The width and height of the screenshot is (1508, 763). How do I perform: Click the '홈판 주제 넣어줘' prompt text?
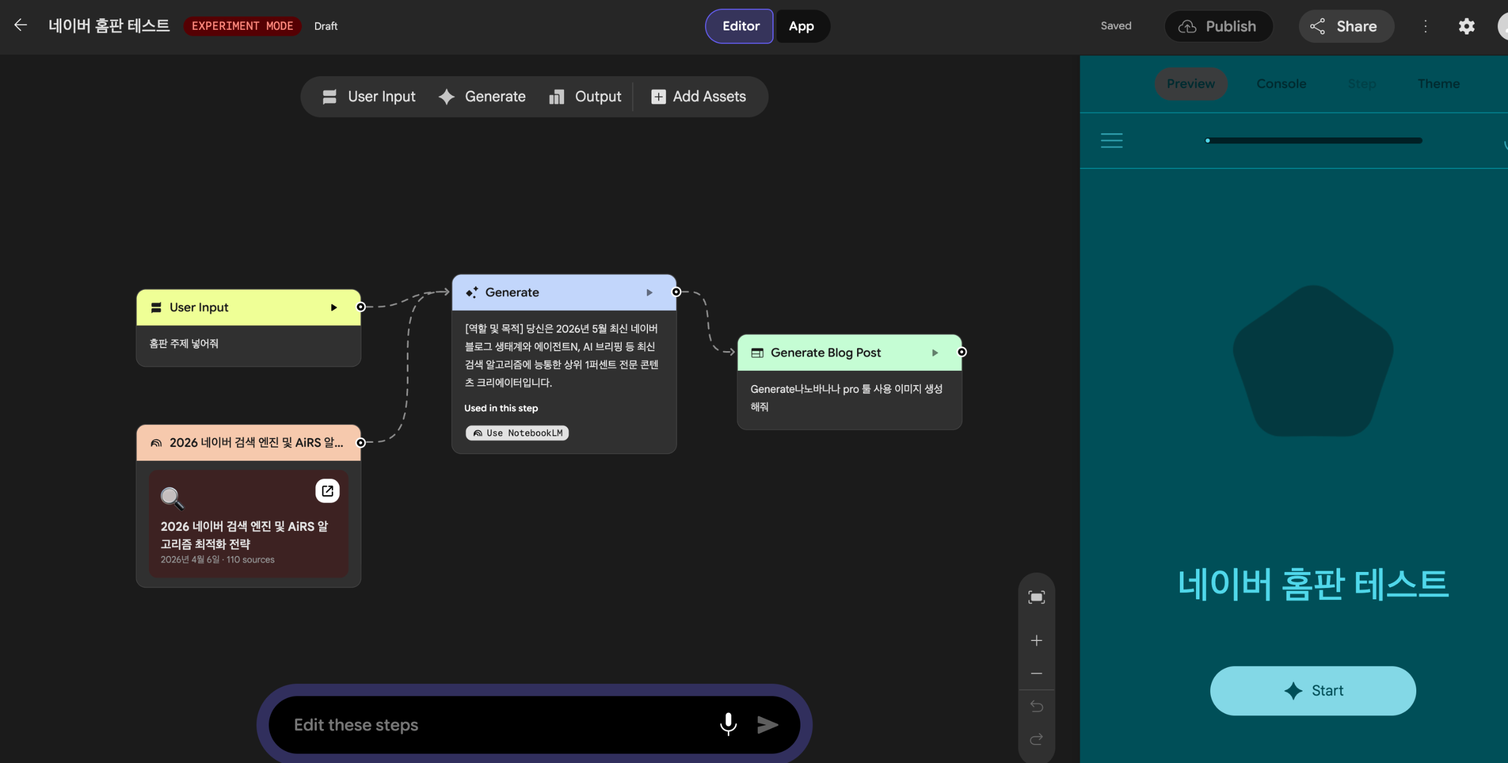point(184,343)
